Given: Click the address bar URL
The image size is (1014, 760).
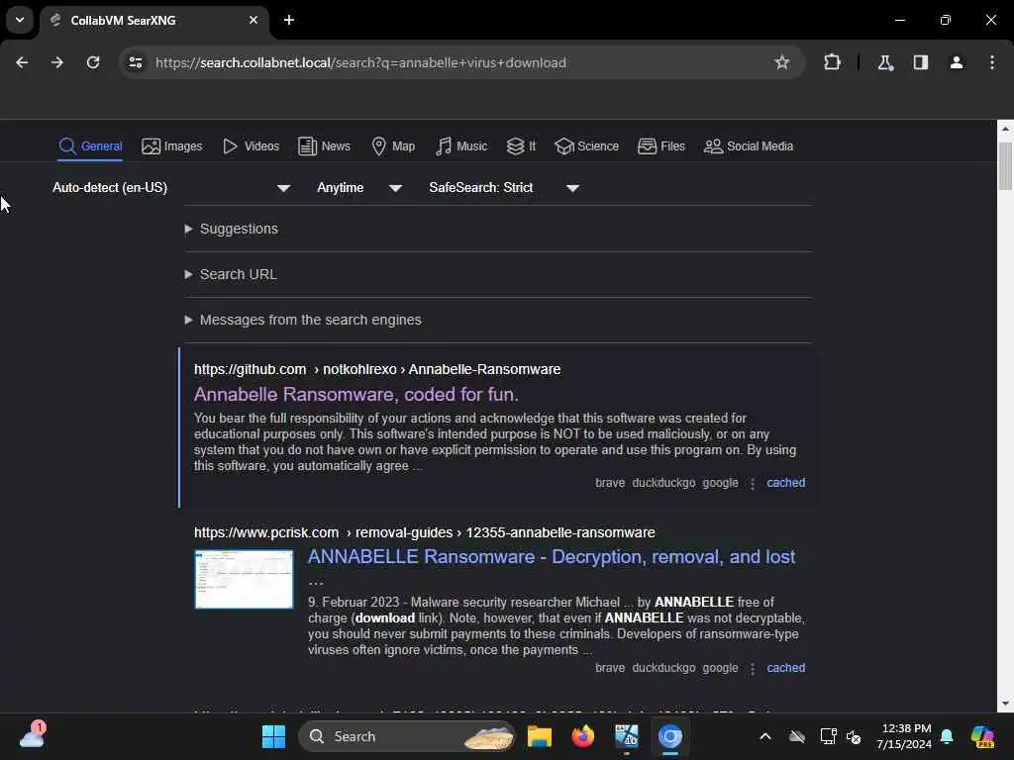Looking at the screenshot, I should tap(360, 62).
